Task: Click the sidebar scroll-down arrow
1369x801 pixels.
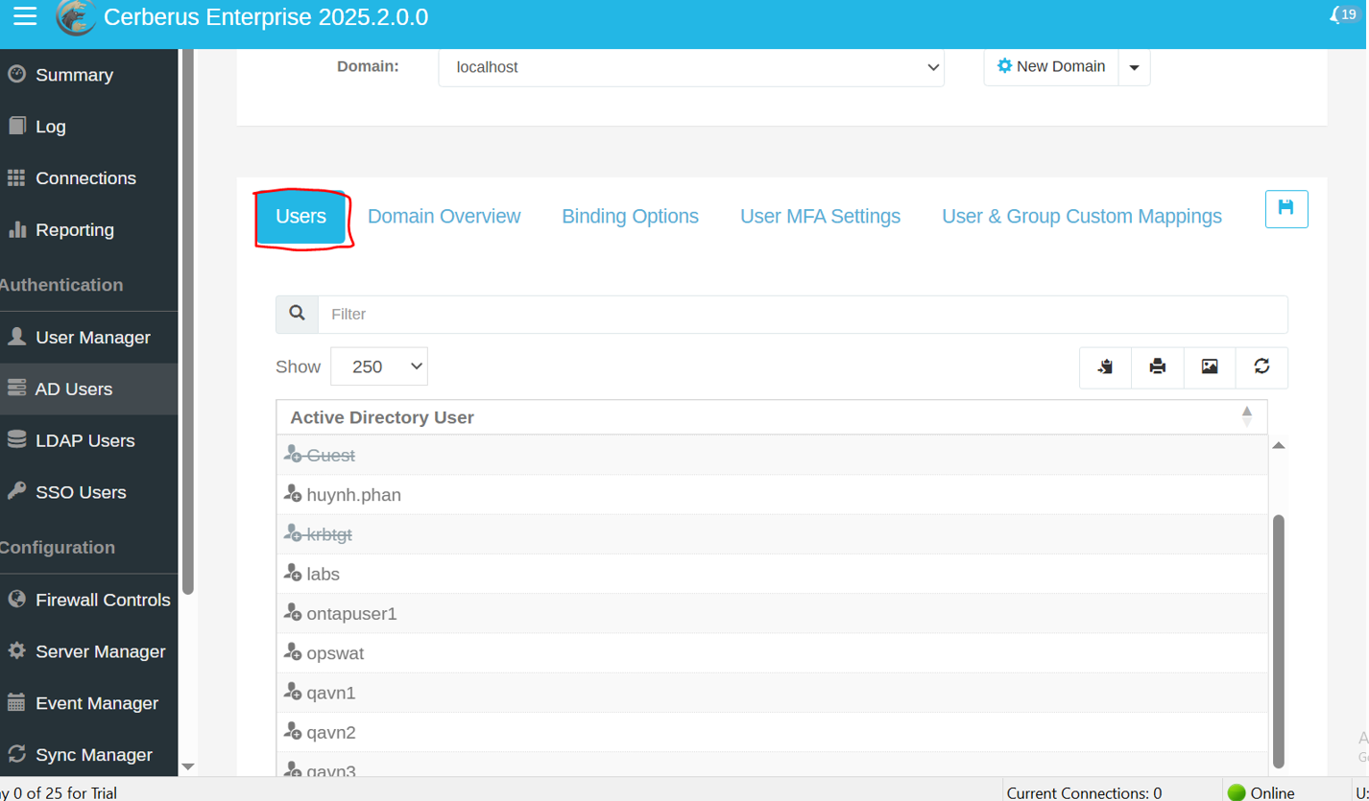Action: (x=188, y=766)
